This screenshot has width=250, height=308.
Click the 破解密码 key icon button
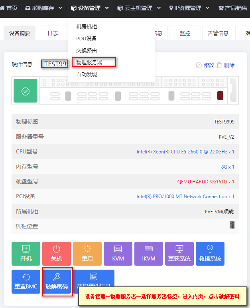57,282
